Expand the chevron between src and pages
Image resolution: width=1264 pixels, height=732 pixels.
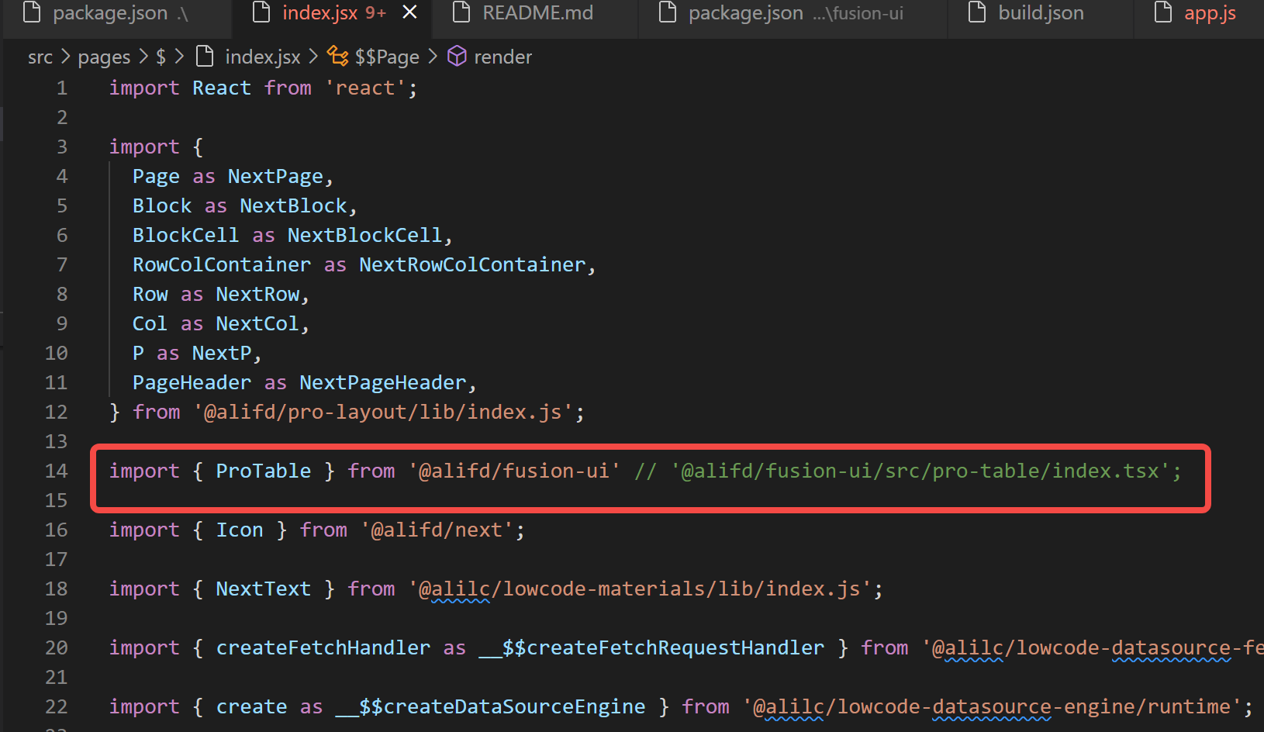pyautogui.click(x=65, y=57)
